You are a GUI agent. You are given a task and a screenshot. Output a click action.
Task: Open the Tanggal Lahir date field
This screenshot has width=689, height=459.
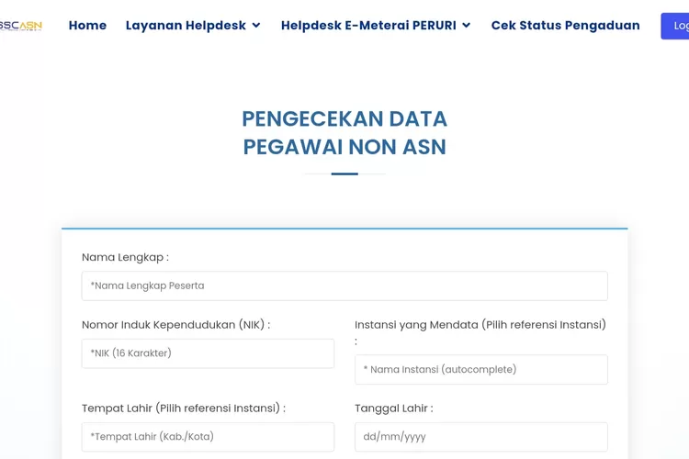pyautogui.click(x=481, y=437)
